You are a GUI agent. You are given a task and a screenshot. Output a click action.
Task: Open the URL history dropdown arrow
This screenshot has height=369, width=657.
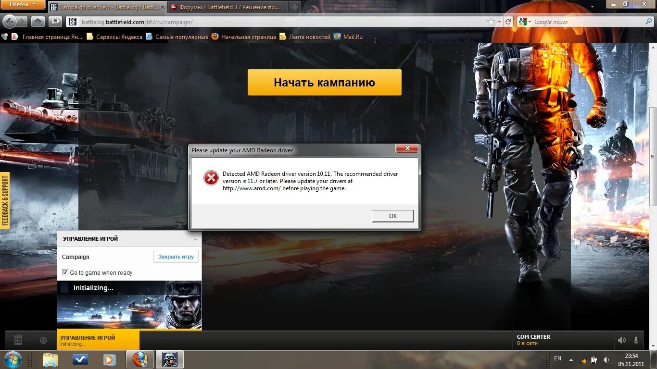(500, 22)
